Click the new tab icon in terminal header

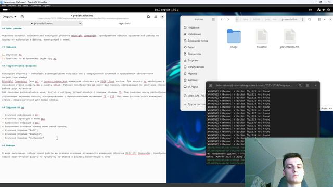tap(210, 85)
